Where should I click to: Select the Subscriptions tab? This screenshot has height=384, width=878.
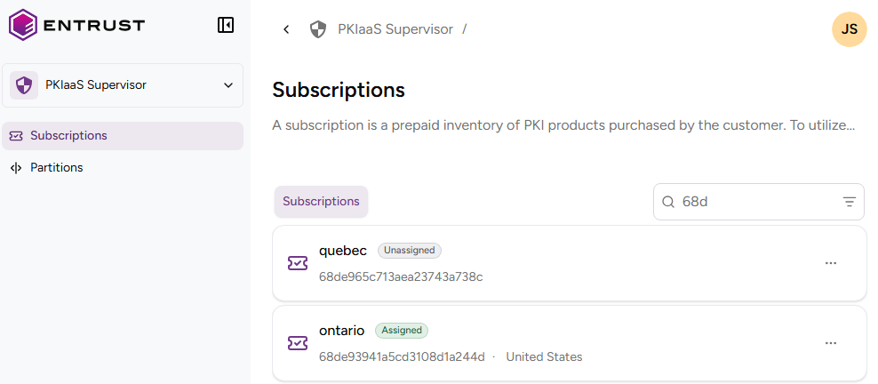(x=321, y=202)
